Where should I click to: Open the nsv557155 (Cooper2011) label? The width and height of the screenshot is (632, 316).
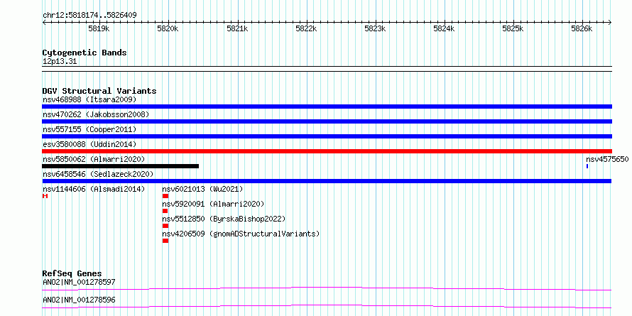[89, 129]
